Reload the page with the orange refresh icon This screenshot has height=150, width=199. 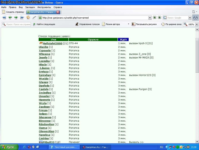[28, 17]
